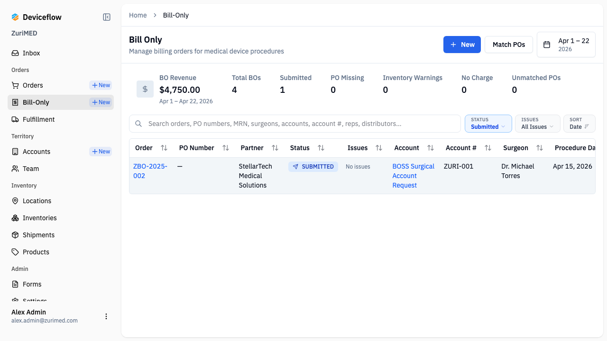Sort by Status column arrows

[321, 148]
